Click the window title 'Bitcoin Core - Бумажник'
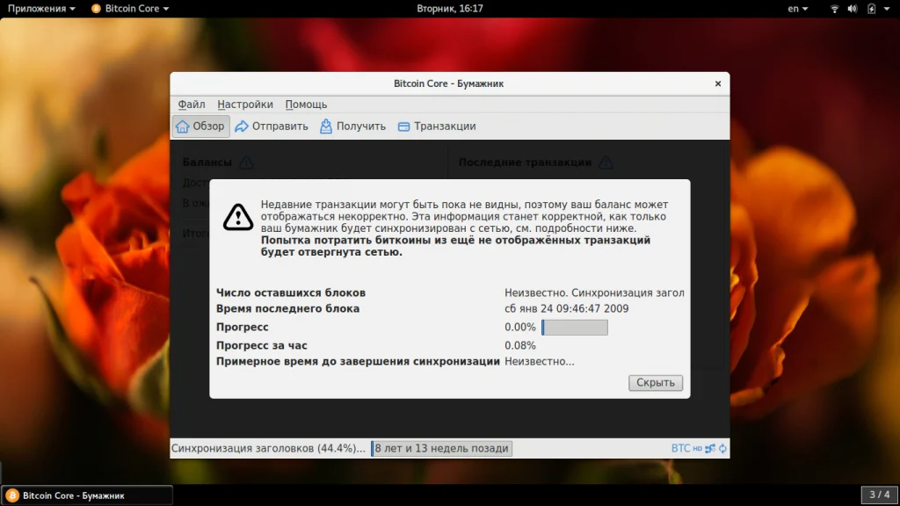900x506 pixels. [449, 83]
